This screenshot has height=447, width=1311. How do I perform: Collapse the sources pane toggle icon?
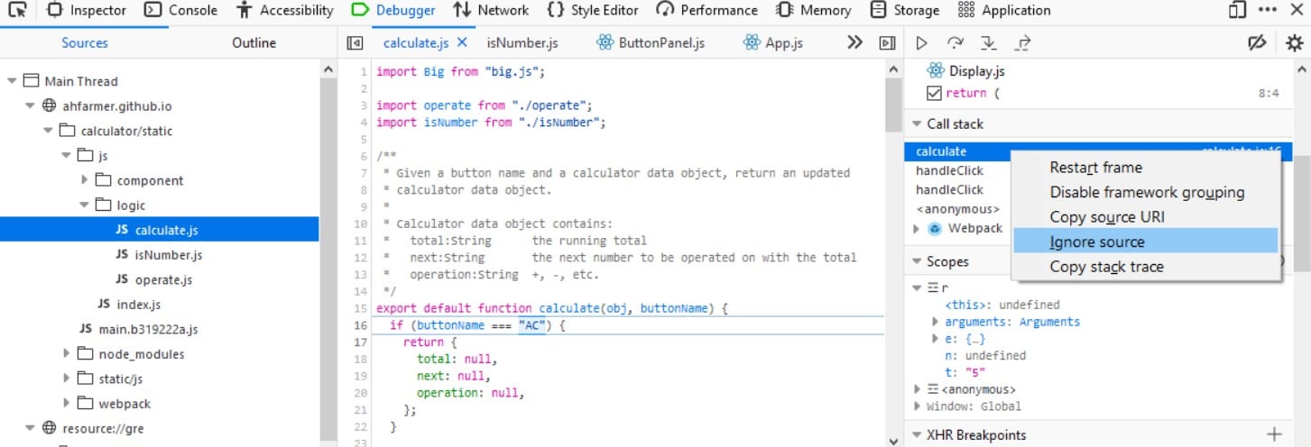(355, 42)
